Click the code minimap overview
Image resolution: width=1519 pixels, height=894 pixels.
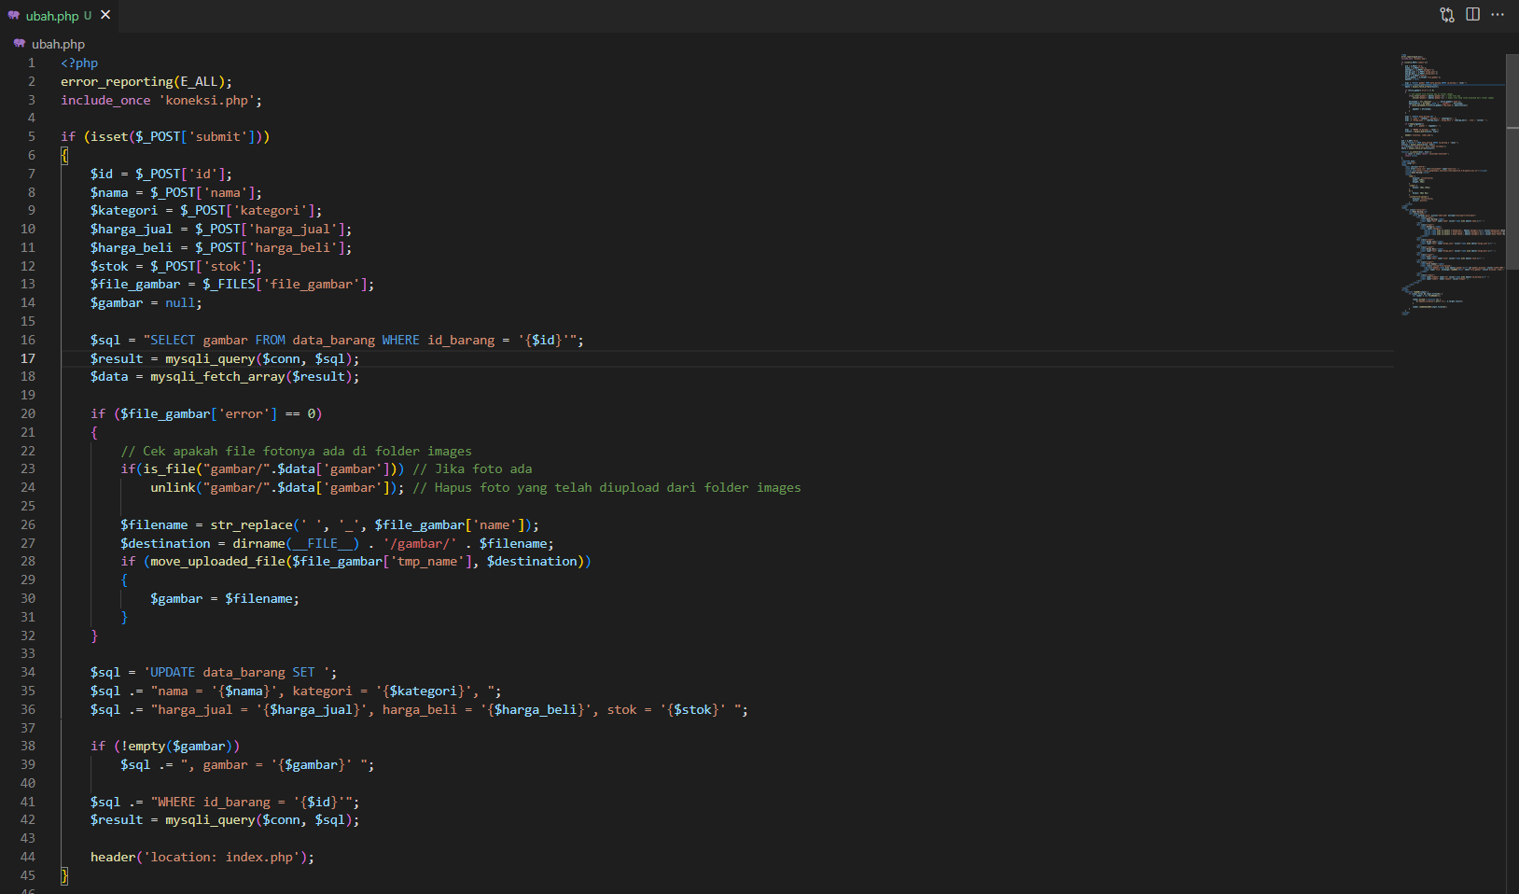pyautogui.click(x=1451, y=187)
